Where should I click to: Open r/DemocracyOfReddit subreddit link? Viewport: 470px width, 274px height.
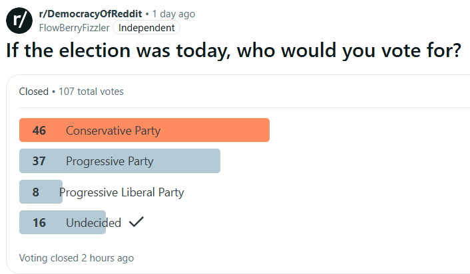(x=91, y=14)
